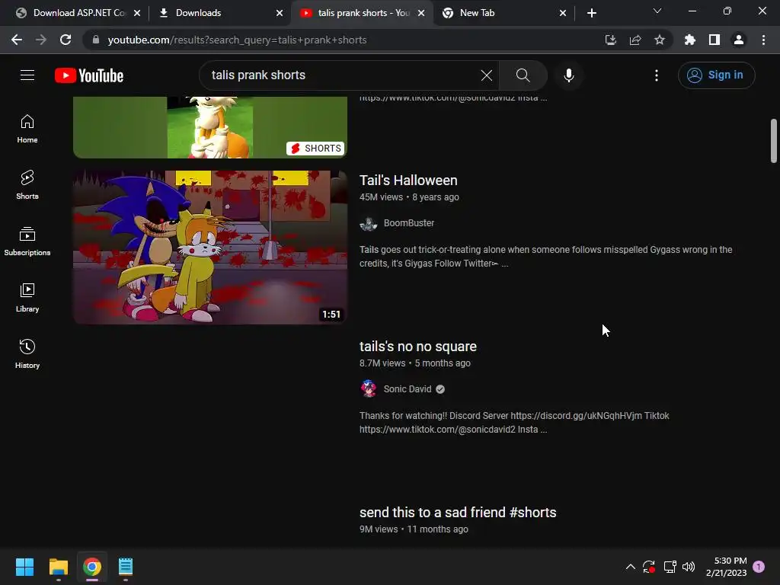
Task: Reload the page
Action: pyautogui.click(x=66, y=40)
